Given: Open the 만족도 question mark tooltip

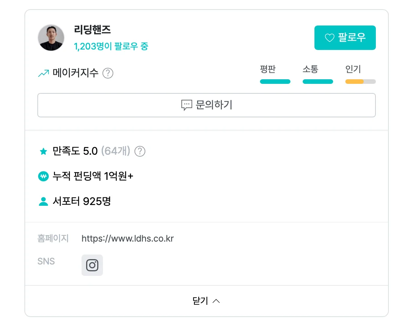Looking at the screenshot, I should pyautogui.click(x=140, y=151).
